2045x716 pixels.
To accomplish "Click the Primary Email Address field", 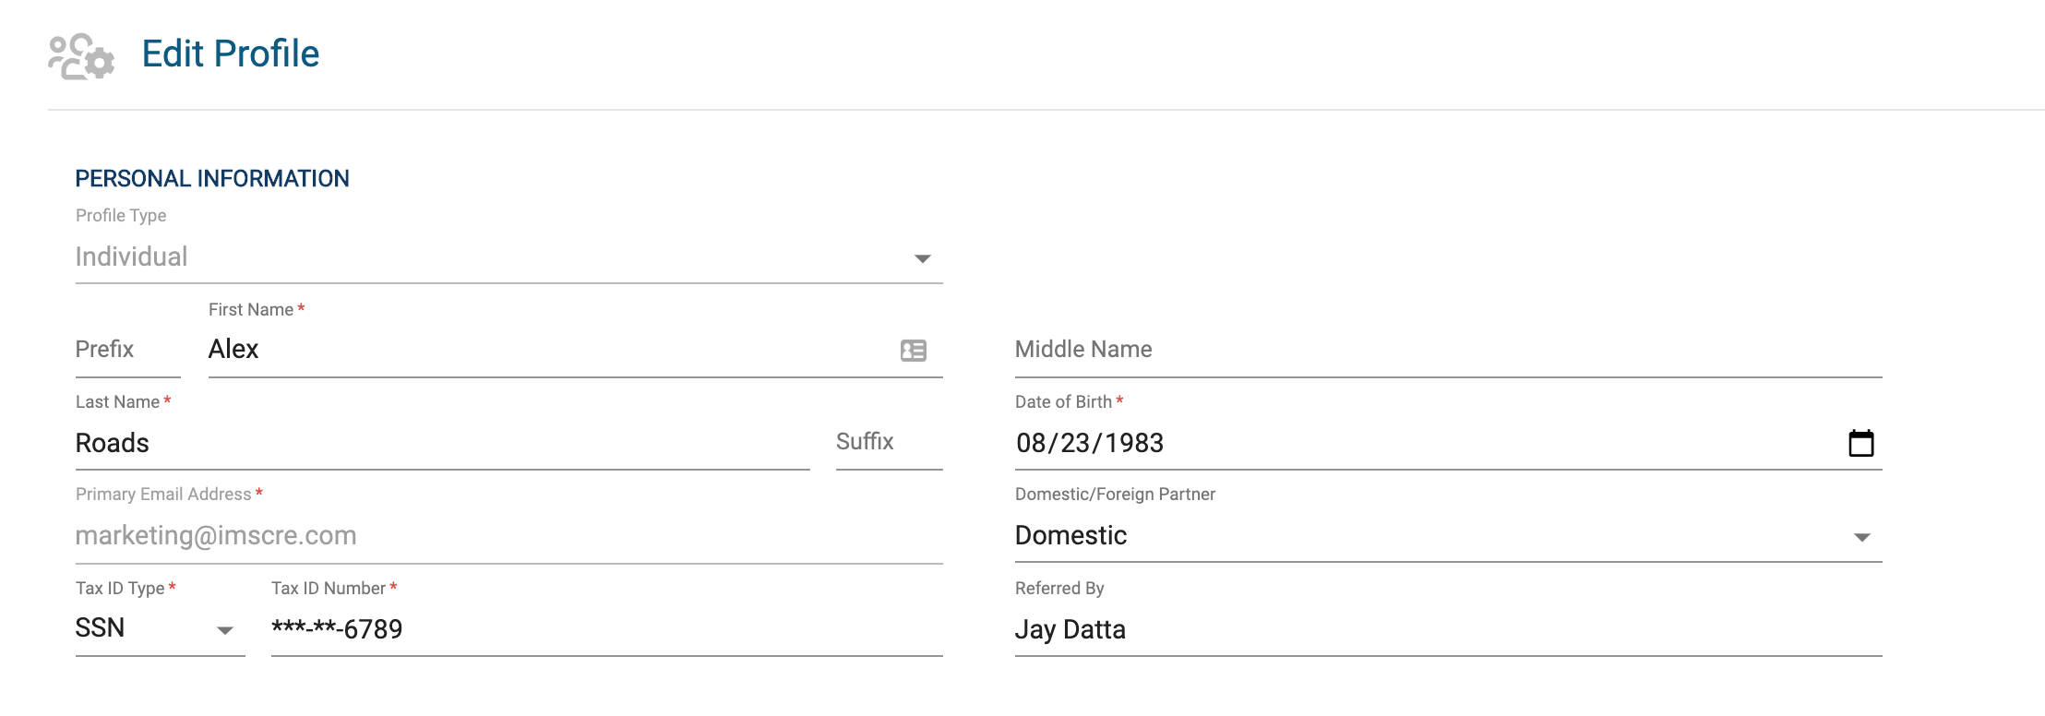I will point(508,536).
